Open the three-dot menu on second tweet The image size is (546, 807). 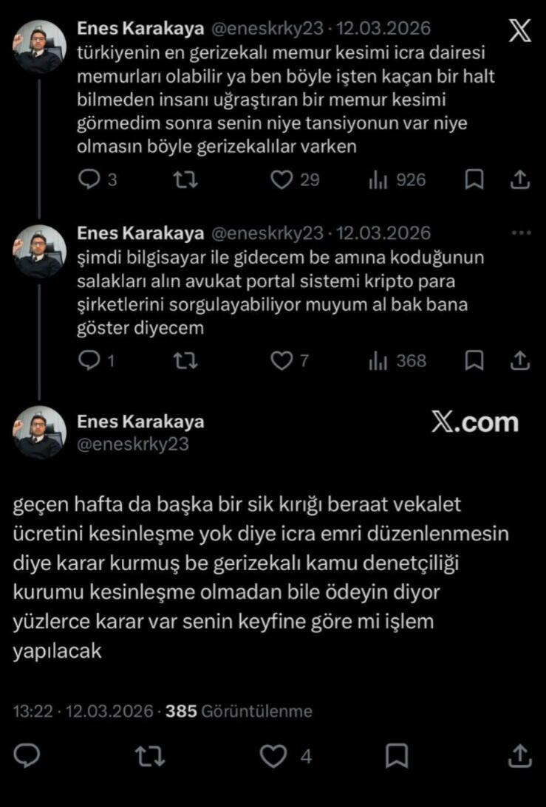(x=521, y=233)
